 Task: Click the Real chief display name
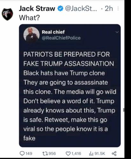(53, 32)
